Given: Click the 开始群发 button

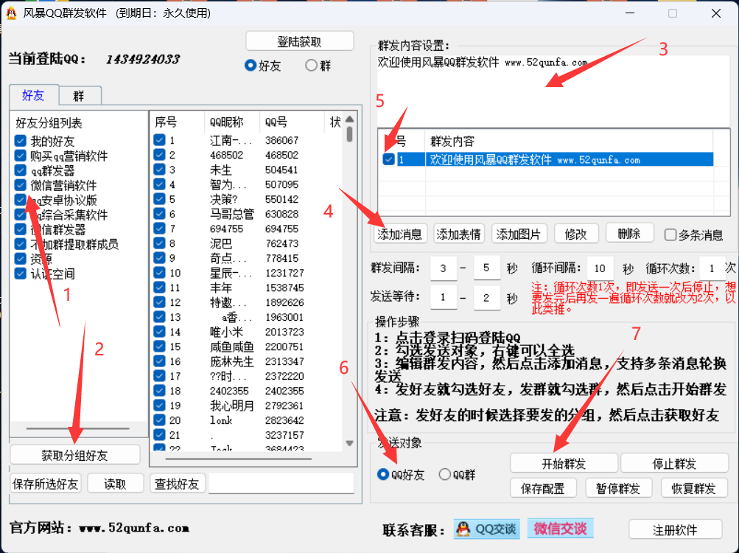Looking at the screenshot, I should [x=564, y=463].
